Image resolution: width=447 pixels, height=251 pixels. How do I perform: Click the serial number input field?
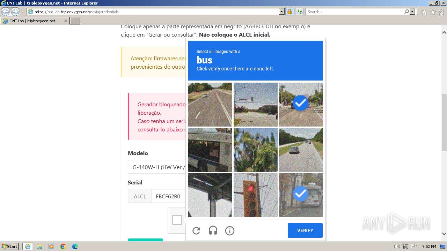pyautogui.click(x=168, y=196)
